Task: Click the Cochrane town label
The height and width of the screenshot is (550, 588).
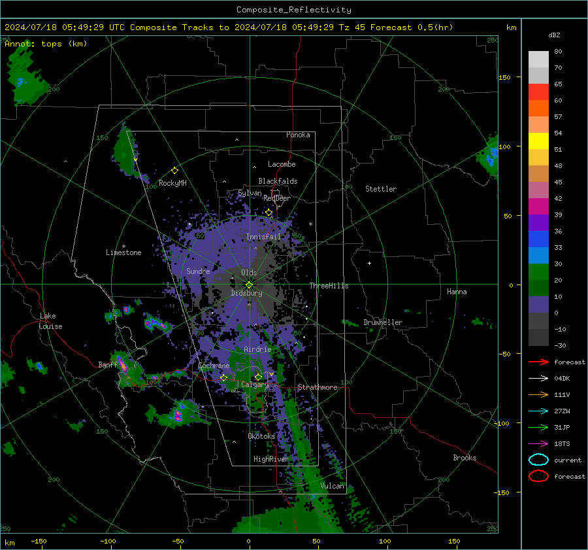Action: (x=214, y=366)
